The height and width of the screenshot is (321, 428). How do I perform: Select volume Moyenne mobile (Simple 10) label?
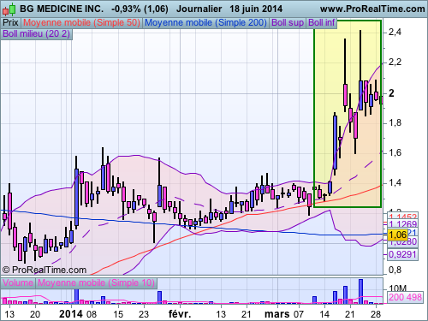96,282
